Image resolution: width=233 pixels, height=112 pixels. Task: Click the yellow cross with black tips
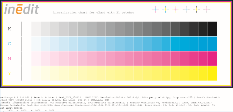point(196,9)
